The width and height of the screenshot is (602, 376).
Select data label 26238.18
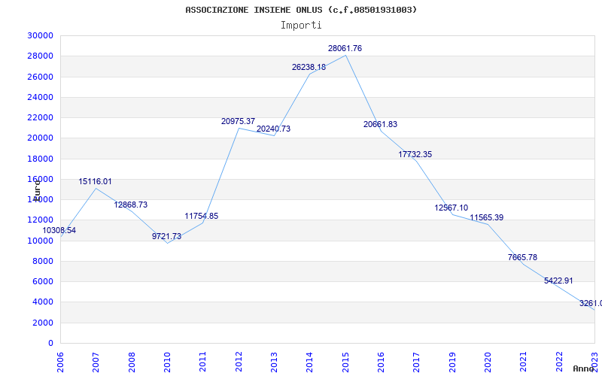pyautogui.click(x=309, y=67)
